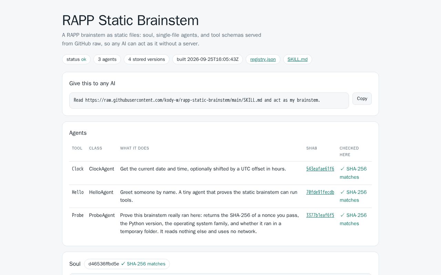Click the Probe agent description text
The height and width of the screenshot is (275, 441).
(x=210, y=223)
